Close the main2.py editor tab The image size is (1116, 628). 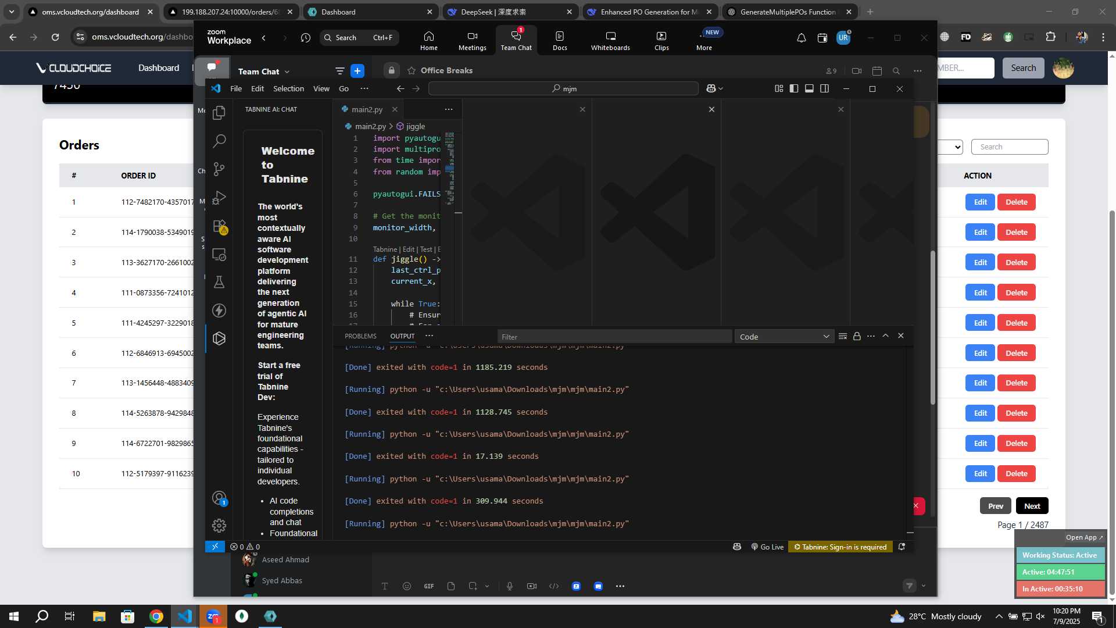(395, 109)
